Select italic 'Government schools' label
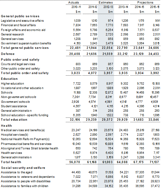 15,102
